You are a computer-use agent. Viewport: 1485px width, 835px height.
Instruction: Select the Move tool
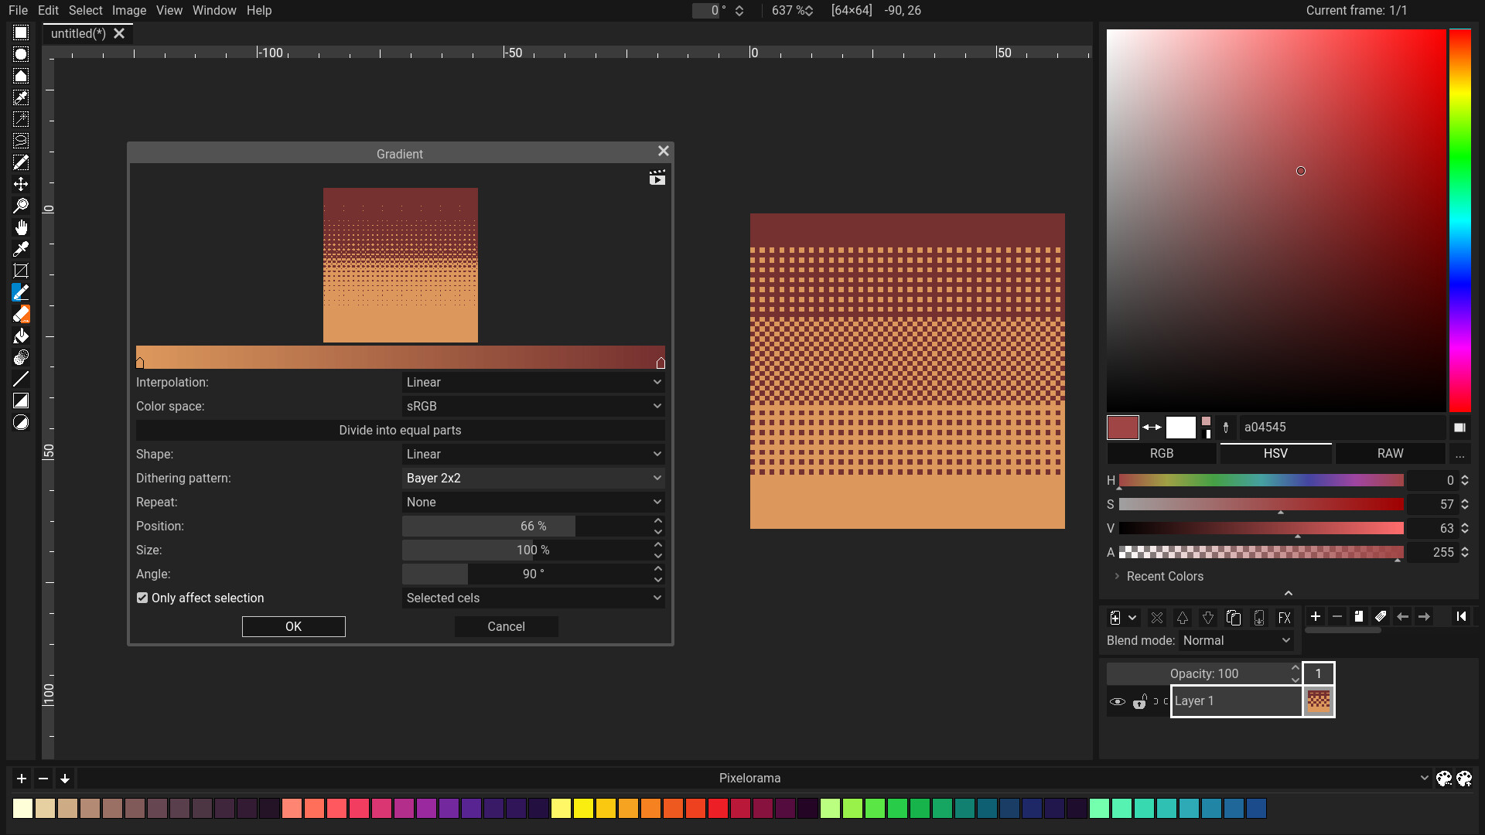click(21, 184)
